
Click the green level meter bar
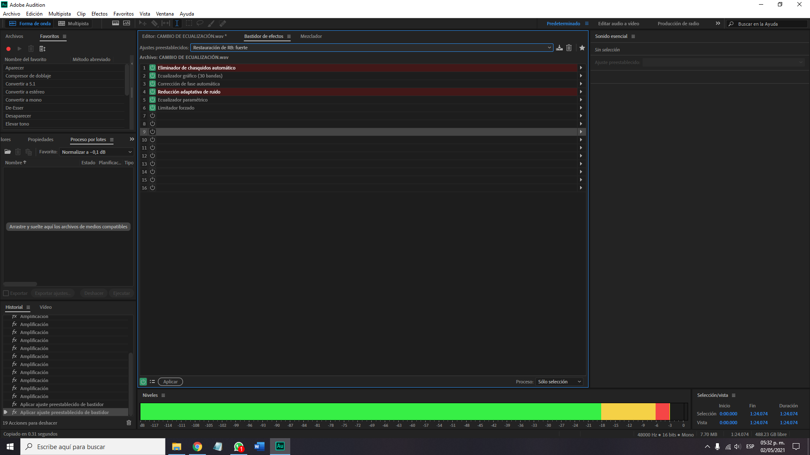pos(370,412)
